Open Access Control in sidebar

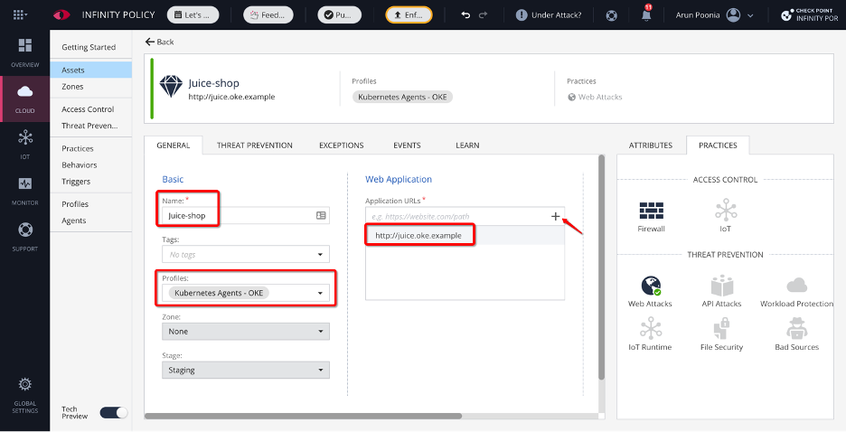88,109
